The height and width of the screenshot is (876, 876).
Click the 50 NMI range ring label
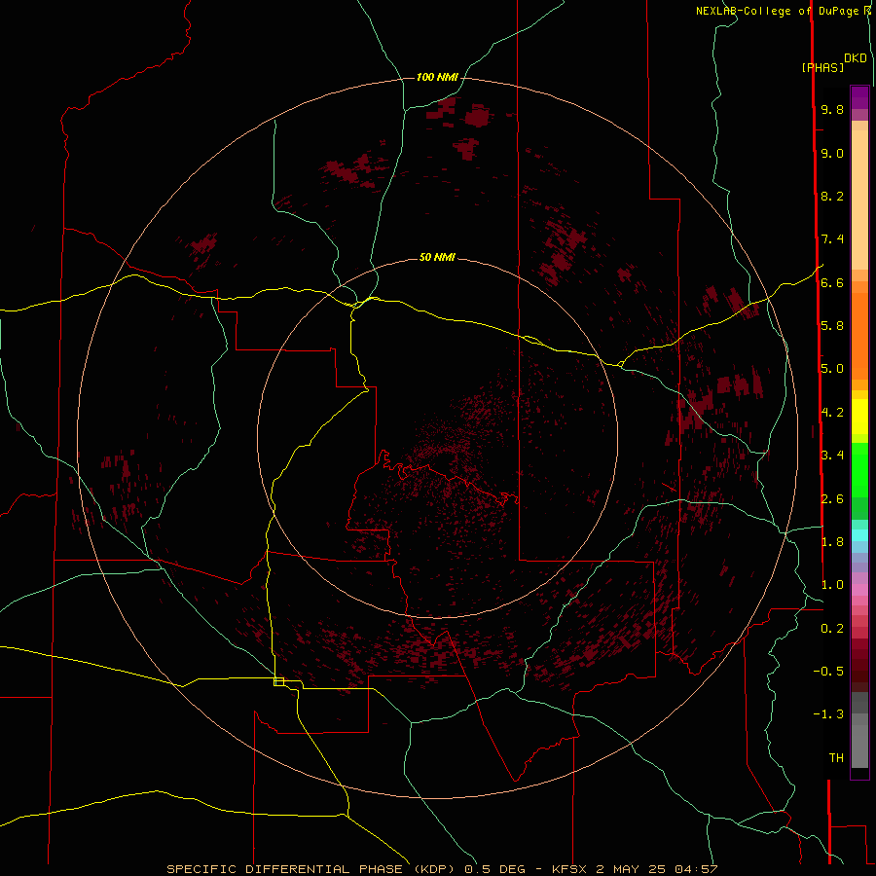437,257
